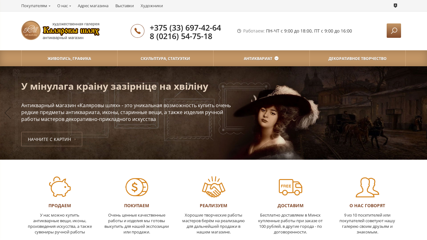Viewport: 427px width, 240px height.
Task: Open the Декоративное творчество menu section
Action: tap(357, 58)
